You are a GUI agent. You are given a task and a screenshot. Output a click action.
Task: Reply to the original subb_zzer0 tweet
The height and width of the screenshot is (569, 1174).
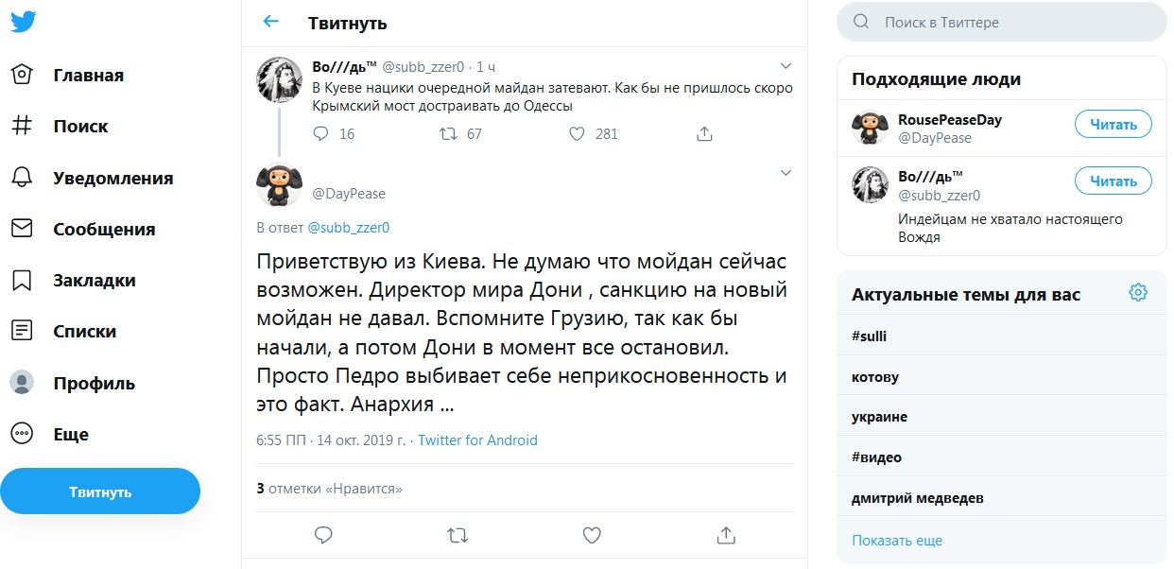click(320, 134)
